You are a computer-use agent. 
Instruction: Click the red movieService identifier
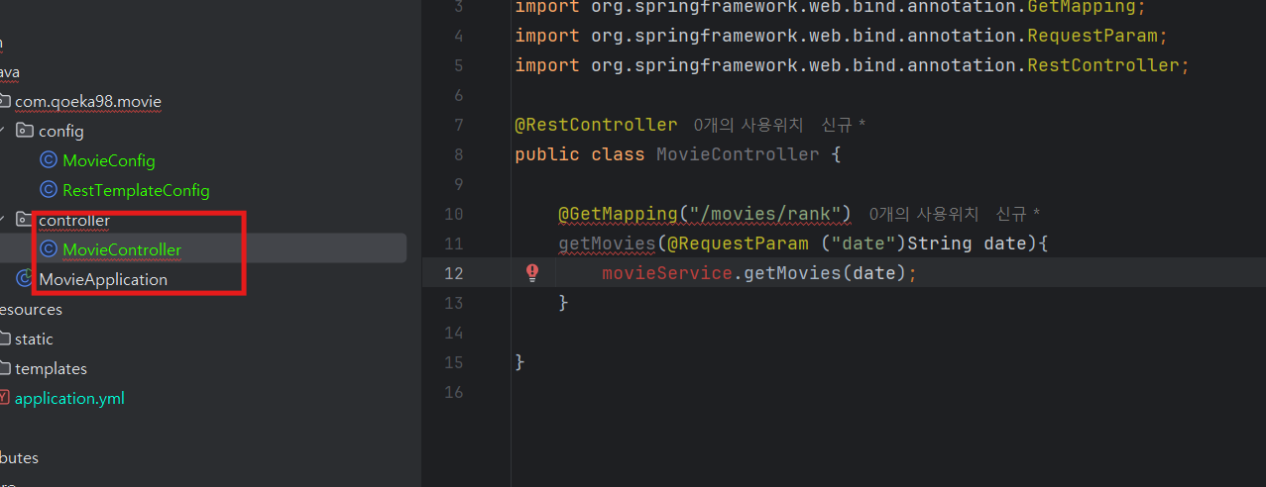click(667, 272)
